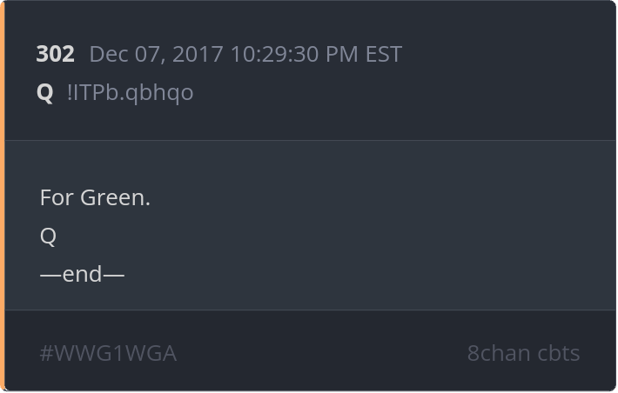Viewport: 618px width, 393px height.
Task: Click the Dec 07, 2017 timestamp
Action: 246,54
